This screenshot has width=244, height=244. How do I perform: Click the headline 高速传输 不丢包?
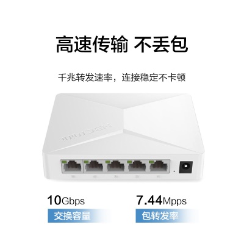(122, 45)
